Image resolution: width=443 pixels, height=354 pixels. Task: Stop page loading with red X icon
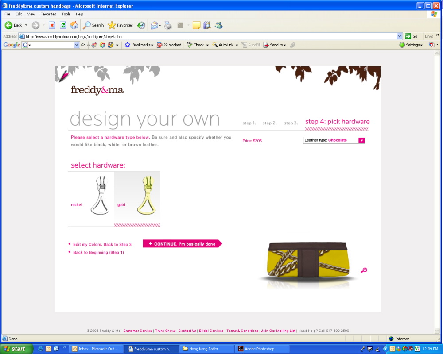[x=52, y=25]
